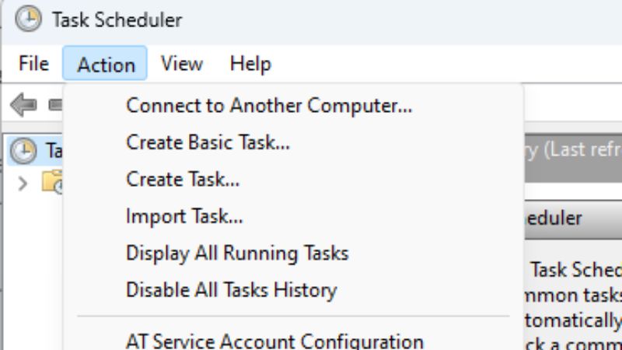Viewport: 622px width, 350px height.
Task: Select Display All Running Tasks
Action: [237, 253]
